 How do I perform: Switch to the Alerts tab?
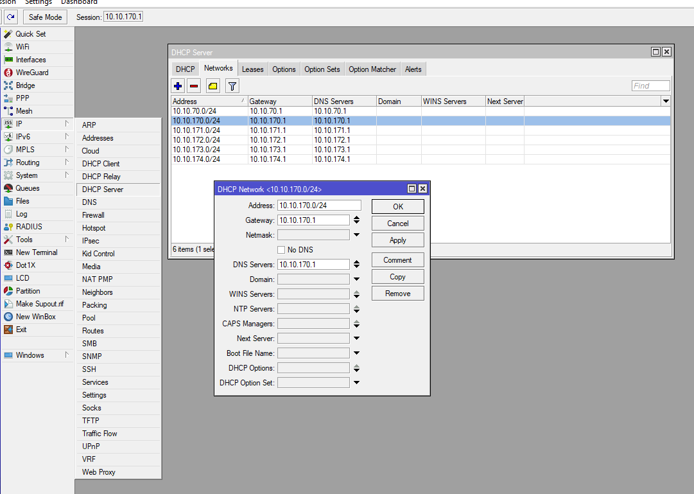[x=413, y=69]
